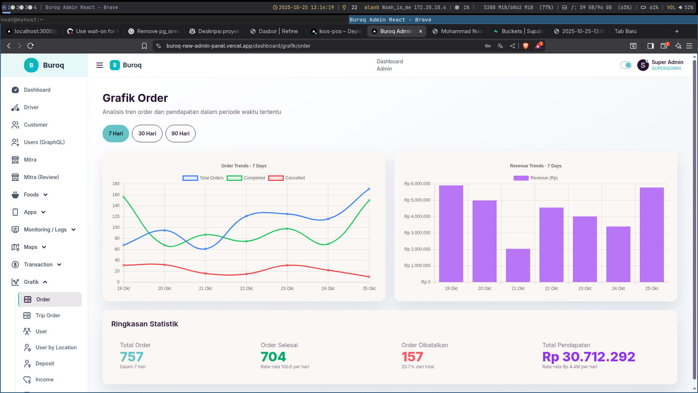Bookmark this page with bookmark icon
Image resolution: width=698 pixels, height=393 pixels.
[x=144, y=46]
